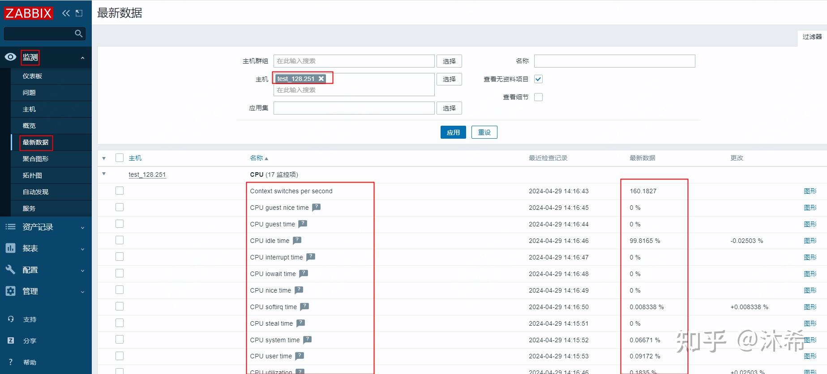Show help for CPU iowait time
The width and height of the screenshot is (827, 374).
coord(304,273)
